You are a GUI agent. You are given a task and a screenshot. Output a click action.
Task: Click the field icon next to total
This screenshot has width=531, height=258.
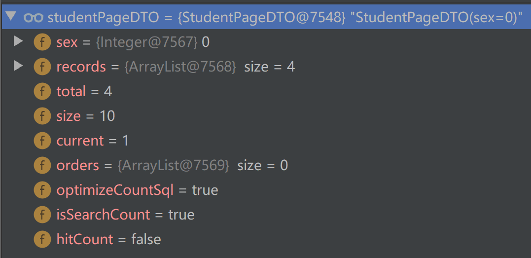pos(42,92)
